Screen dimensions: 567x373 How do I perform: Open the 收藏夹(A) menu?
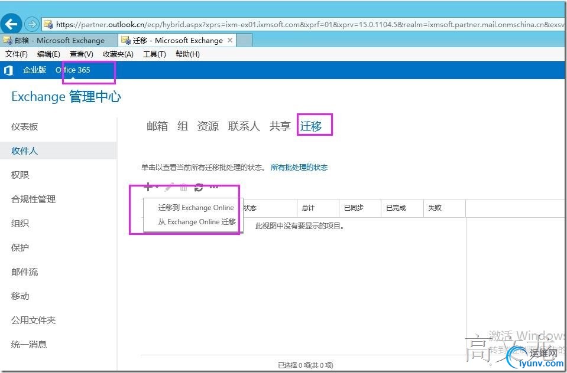point(118,54)
